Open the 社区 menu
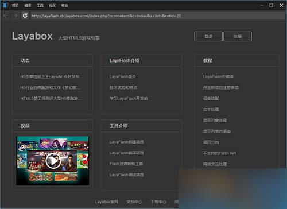Screen dimensions: 287x209 pyautogui.click(x=52, y=6)
